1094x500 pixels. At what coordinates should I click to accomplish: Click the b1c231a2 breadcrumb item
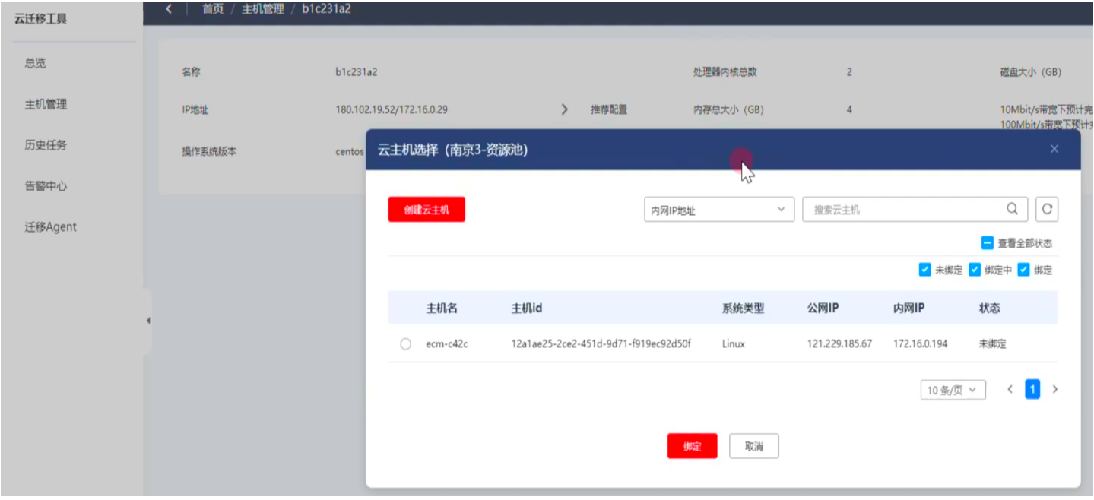click(x=326, y=9)
